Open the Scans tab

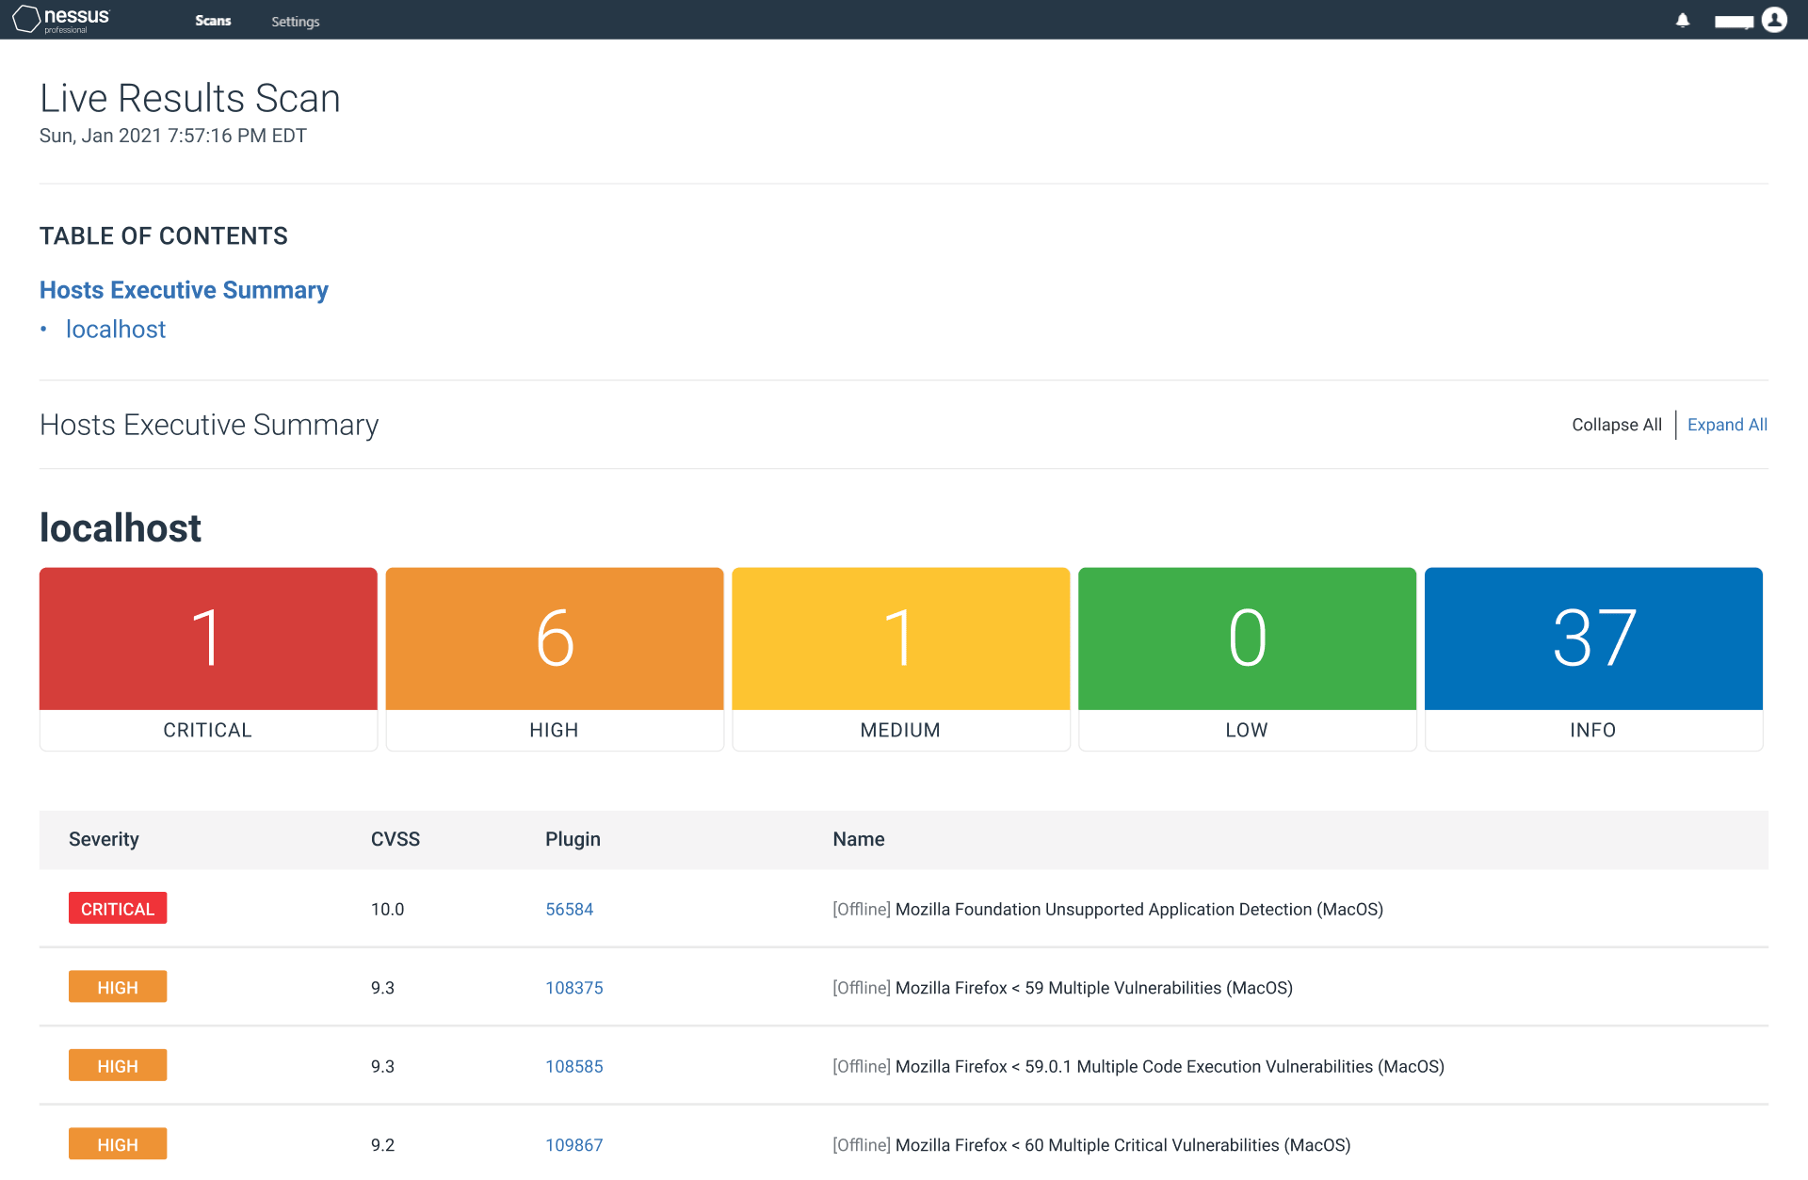coord(213,21)
